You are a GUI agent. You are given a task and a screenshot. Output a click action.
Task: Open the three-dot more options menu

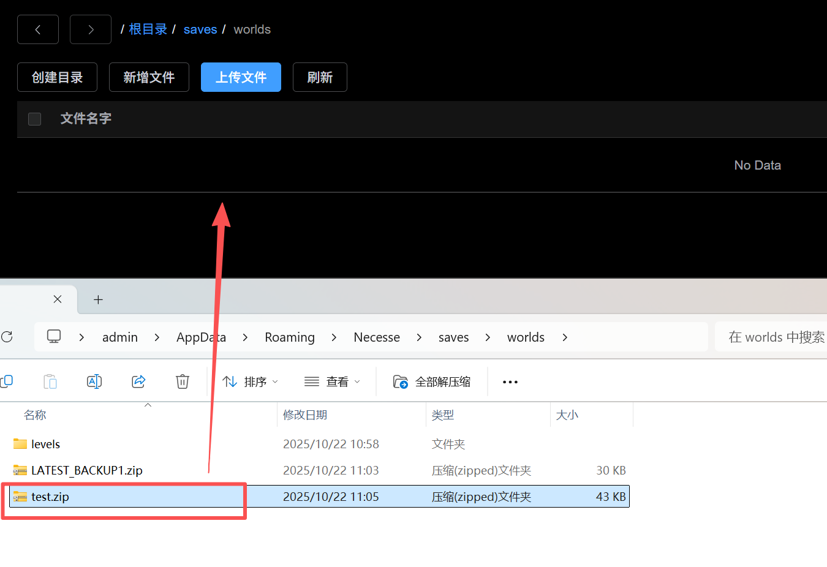(510, 381)
